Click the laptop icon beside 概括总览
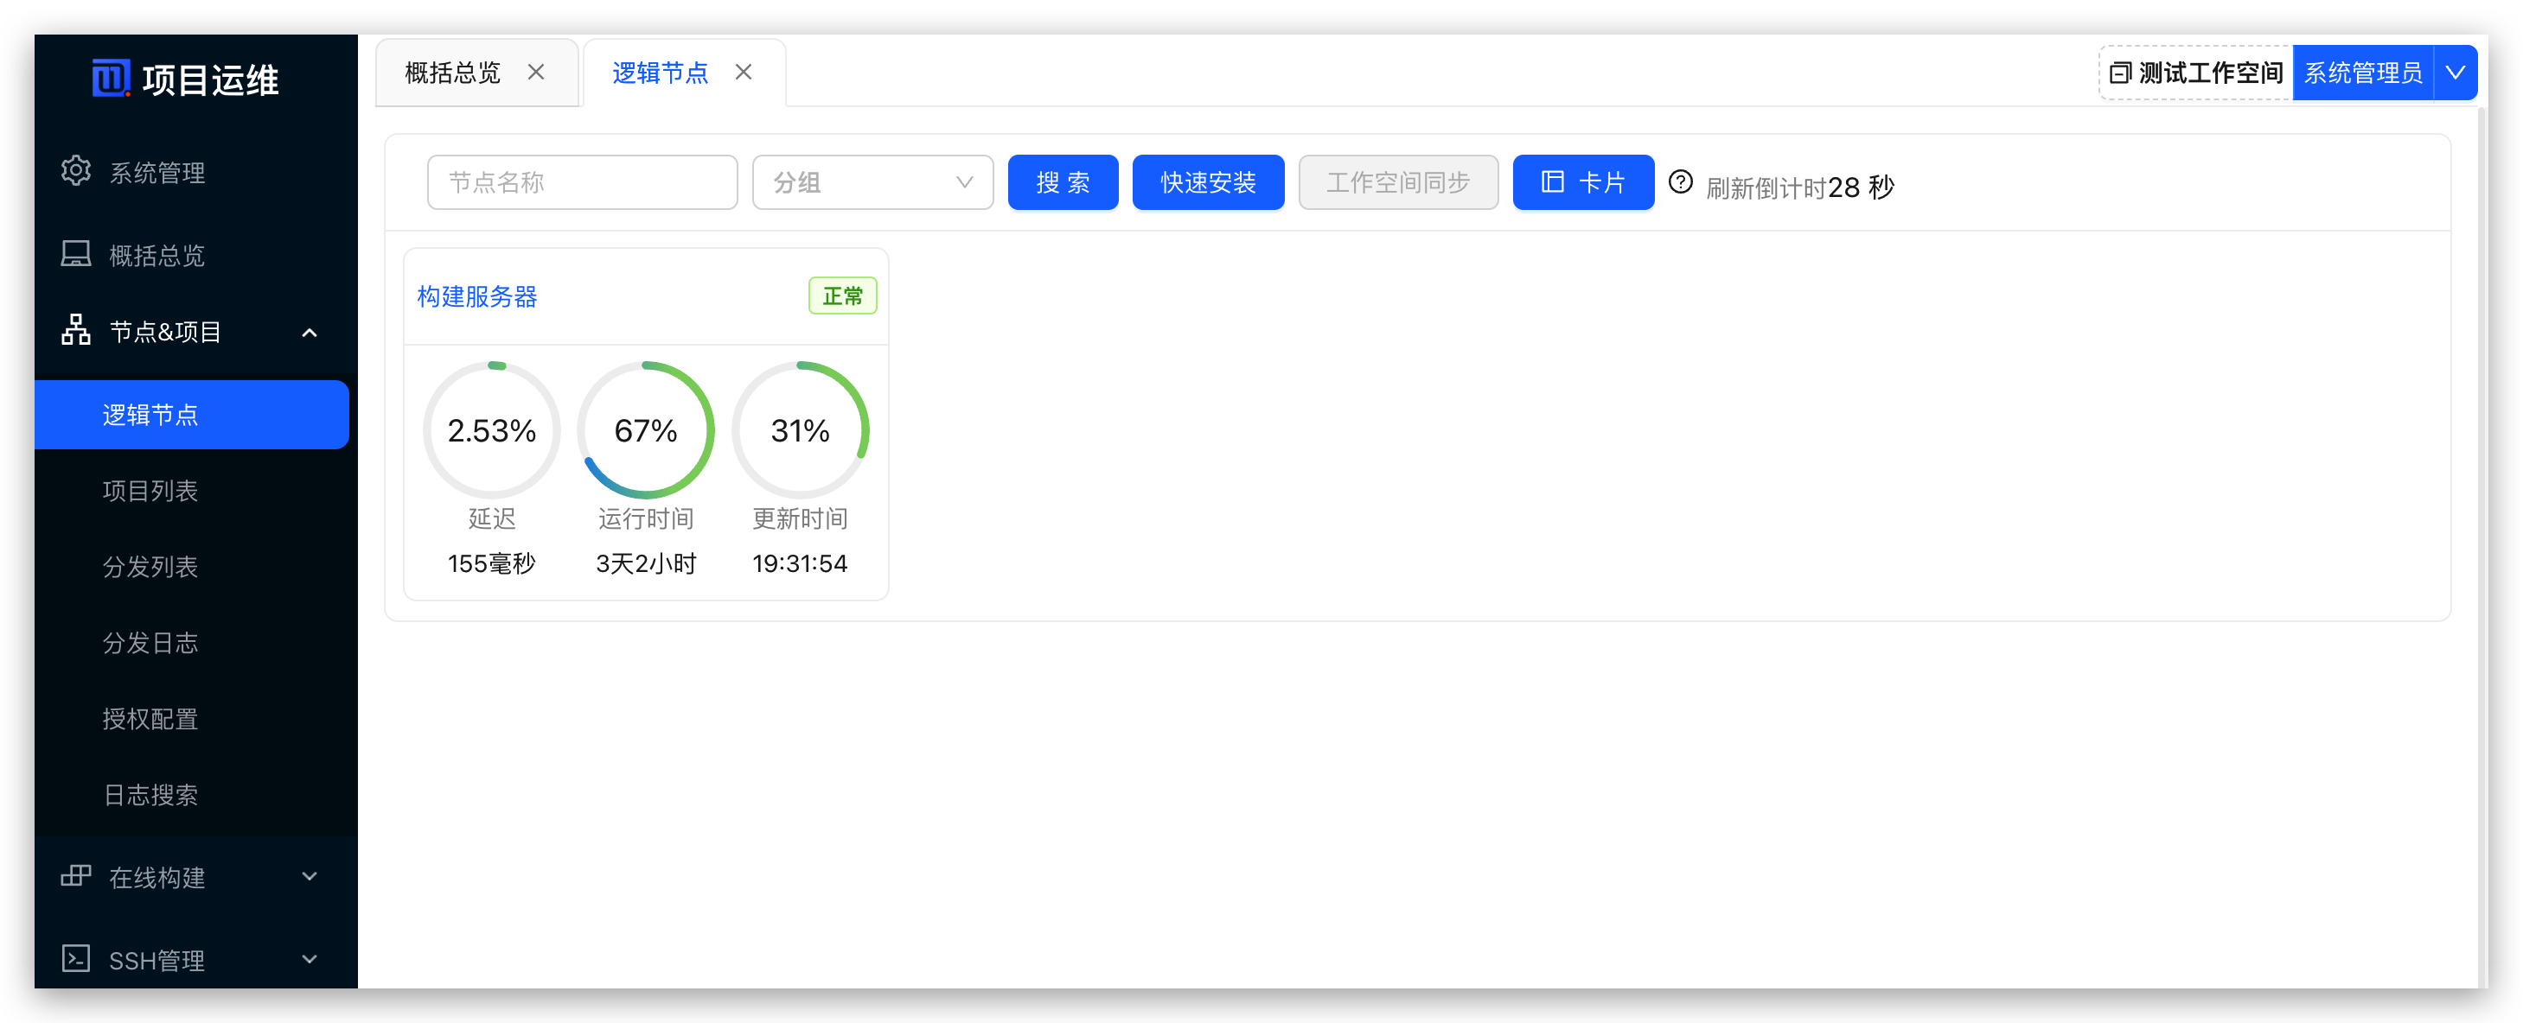 (x=75, y=255)
